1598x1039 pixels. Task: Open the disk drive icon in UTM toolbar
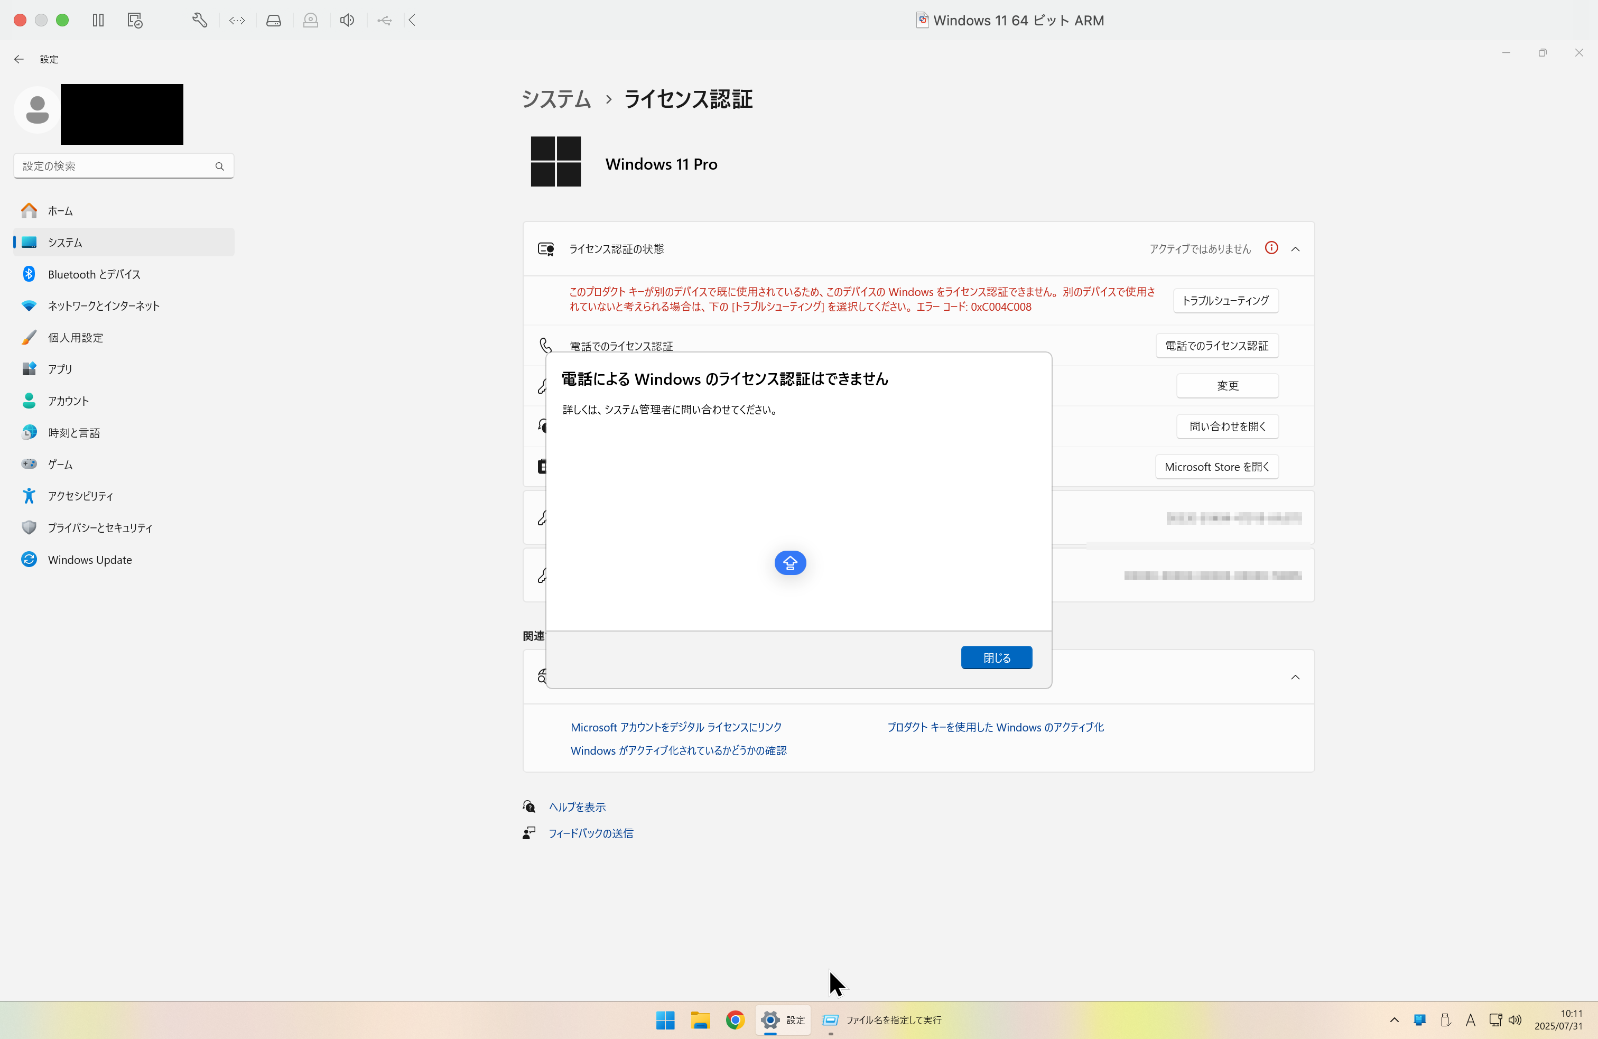pos(273,20)
